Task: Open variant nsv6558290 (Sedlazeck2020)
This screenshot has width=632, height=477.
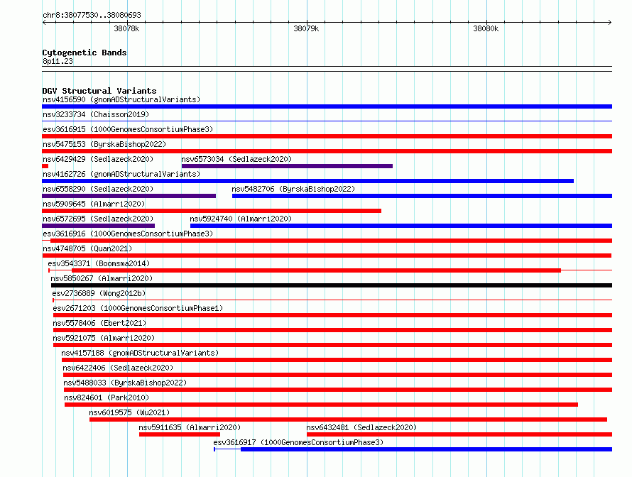Action: (x=98, y=189)
